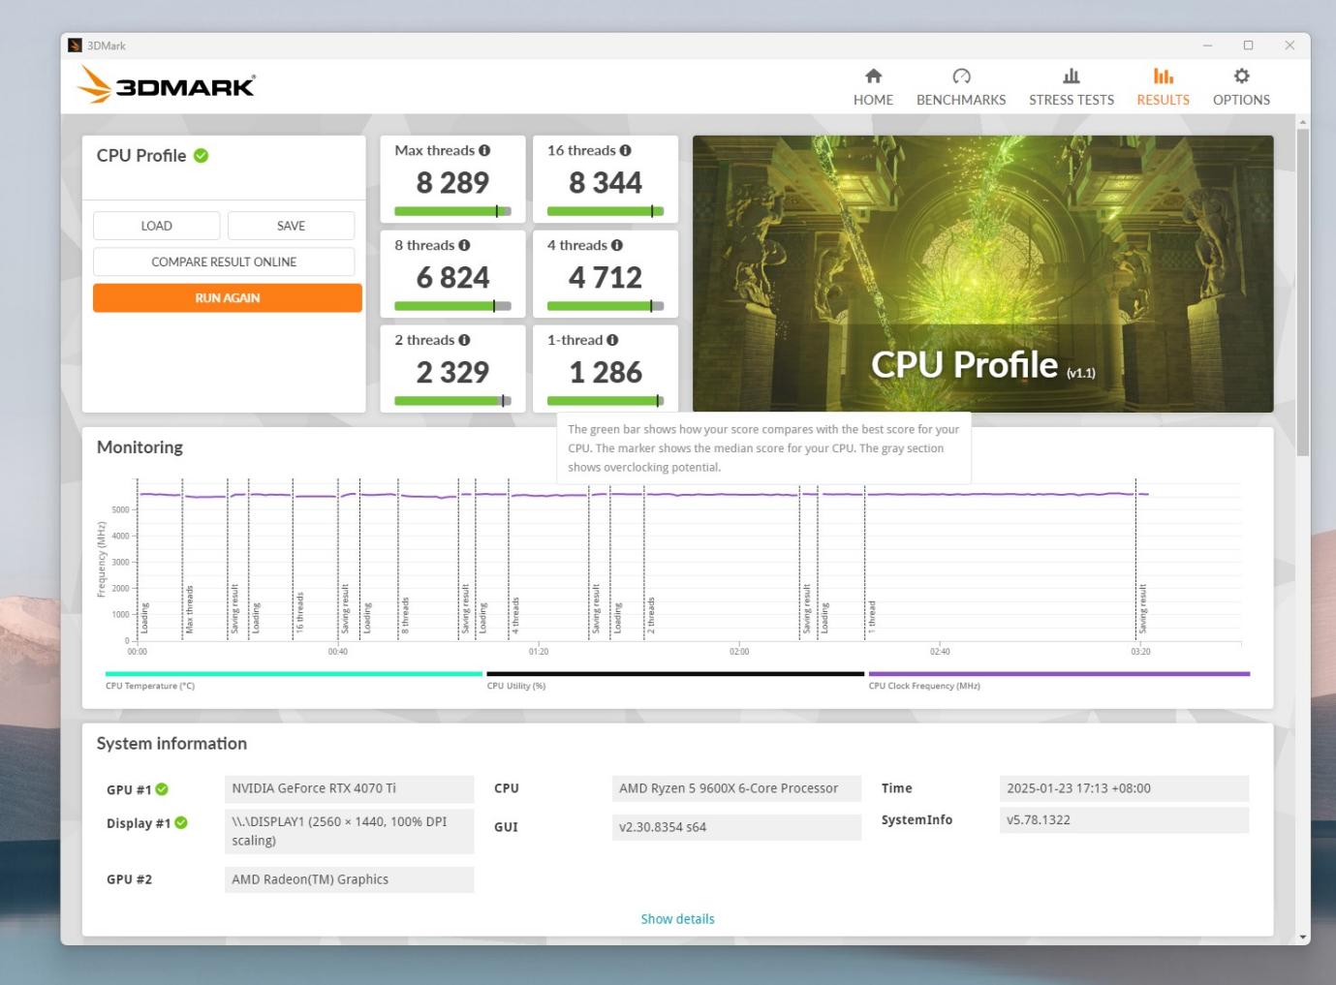The width and height of the screenshot is (1336, 985).
Task: Click the vertical scrollbar thumb
Action: 1302,291
